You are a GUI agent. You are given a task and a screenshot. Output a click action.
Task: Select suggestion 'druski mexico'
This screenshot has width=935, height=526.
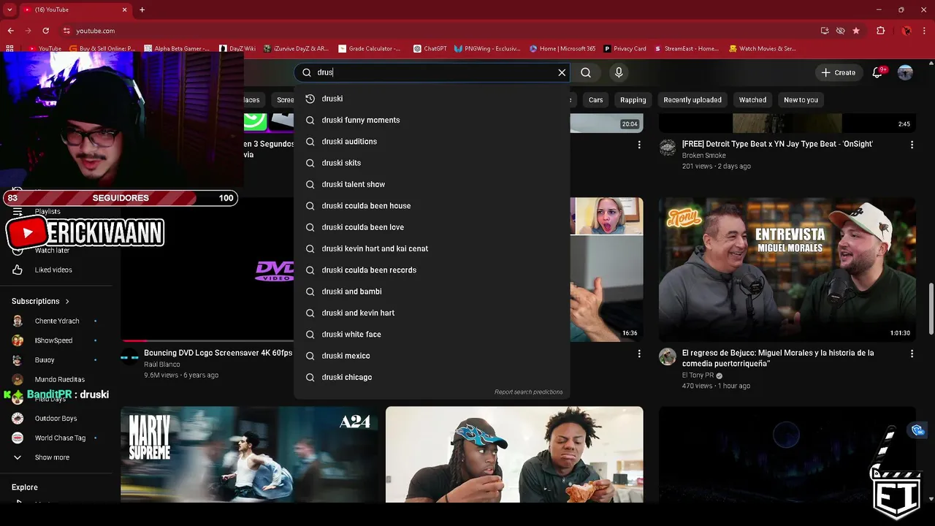coord(432,356)
